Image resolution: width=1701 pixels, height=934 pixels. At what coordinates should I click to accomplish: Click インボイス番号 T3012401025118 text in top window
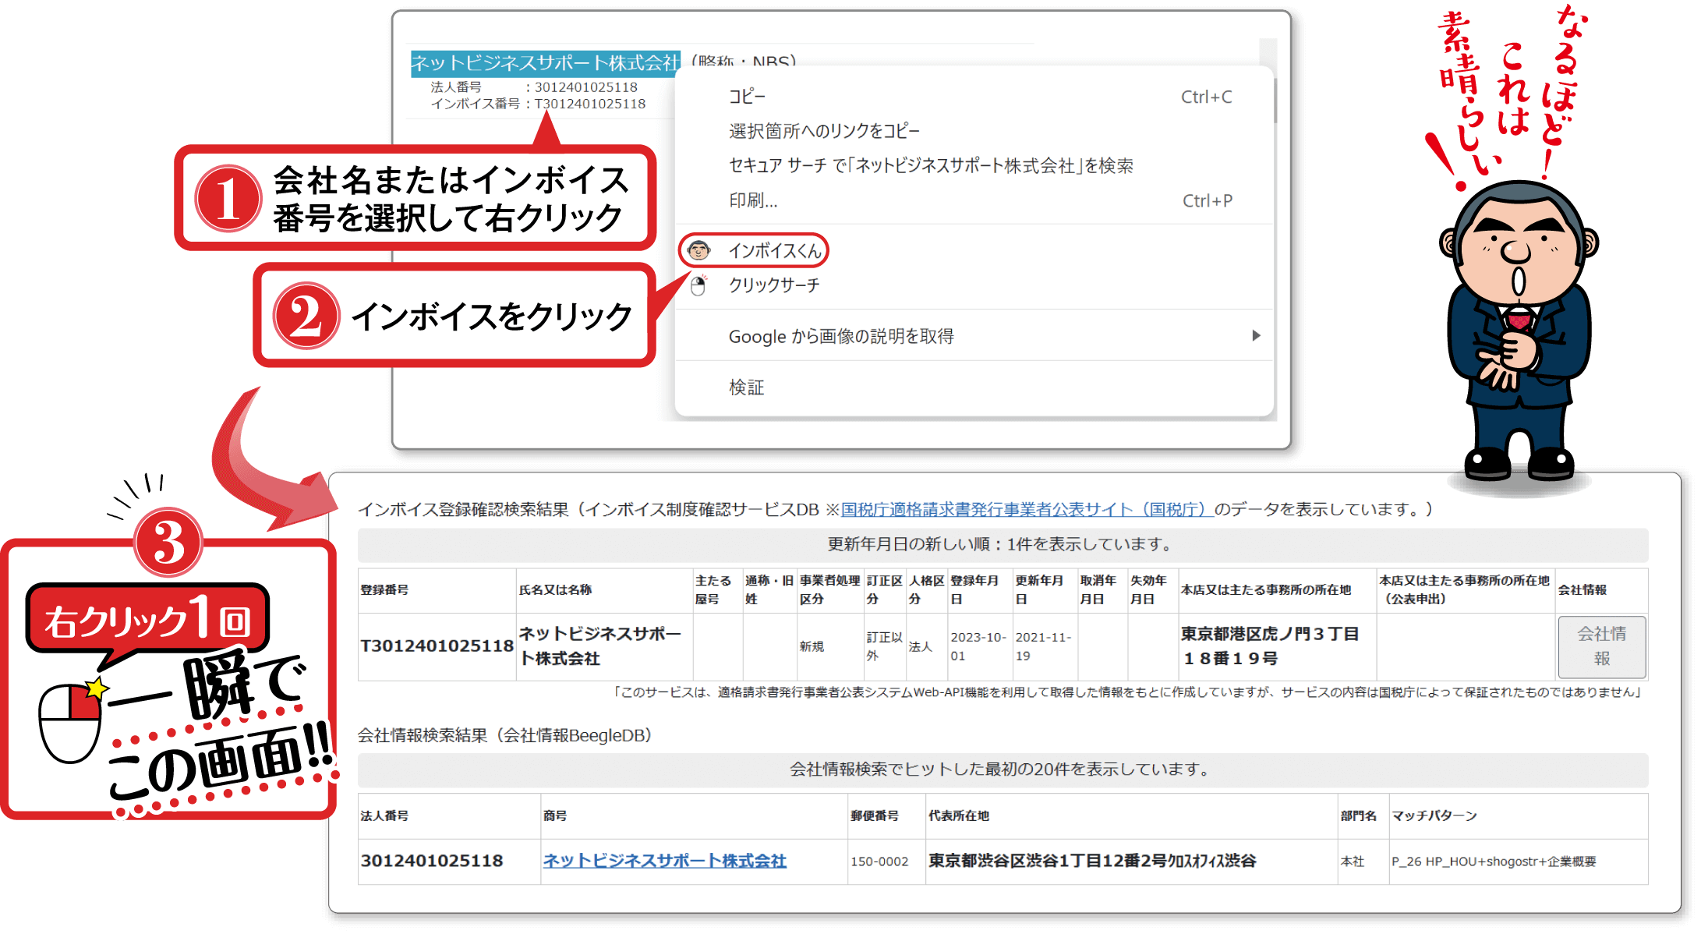(x=538, y=104)
